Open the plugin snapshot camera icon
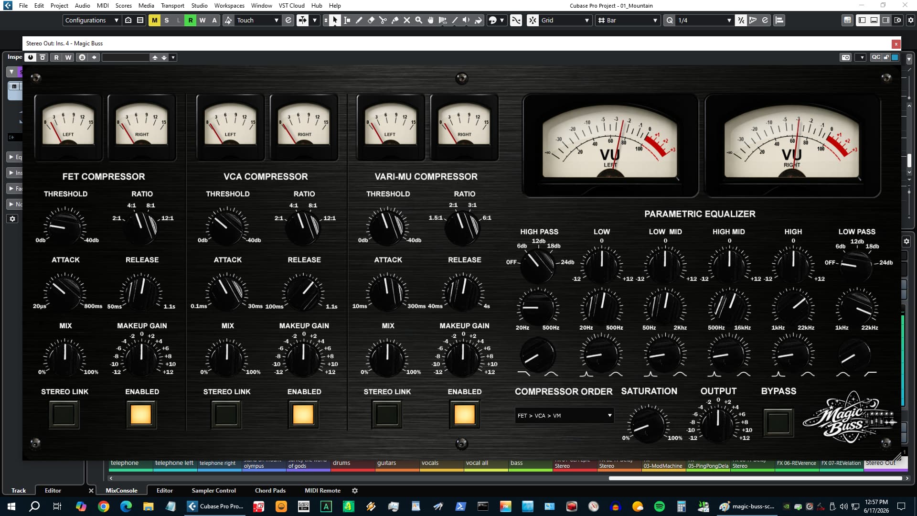The width and height of the screenshot is (917, 516). pos(846,57)
